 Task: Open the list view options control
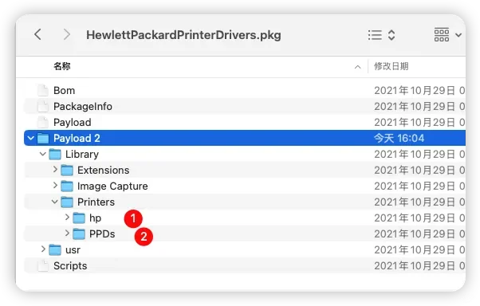(x=381, y=35)
